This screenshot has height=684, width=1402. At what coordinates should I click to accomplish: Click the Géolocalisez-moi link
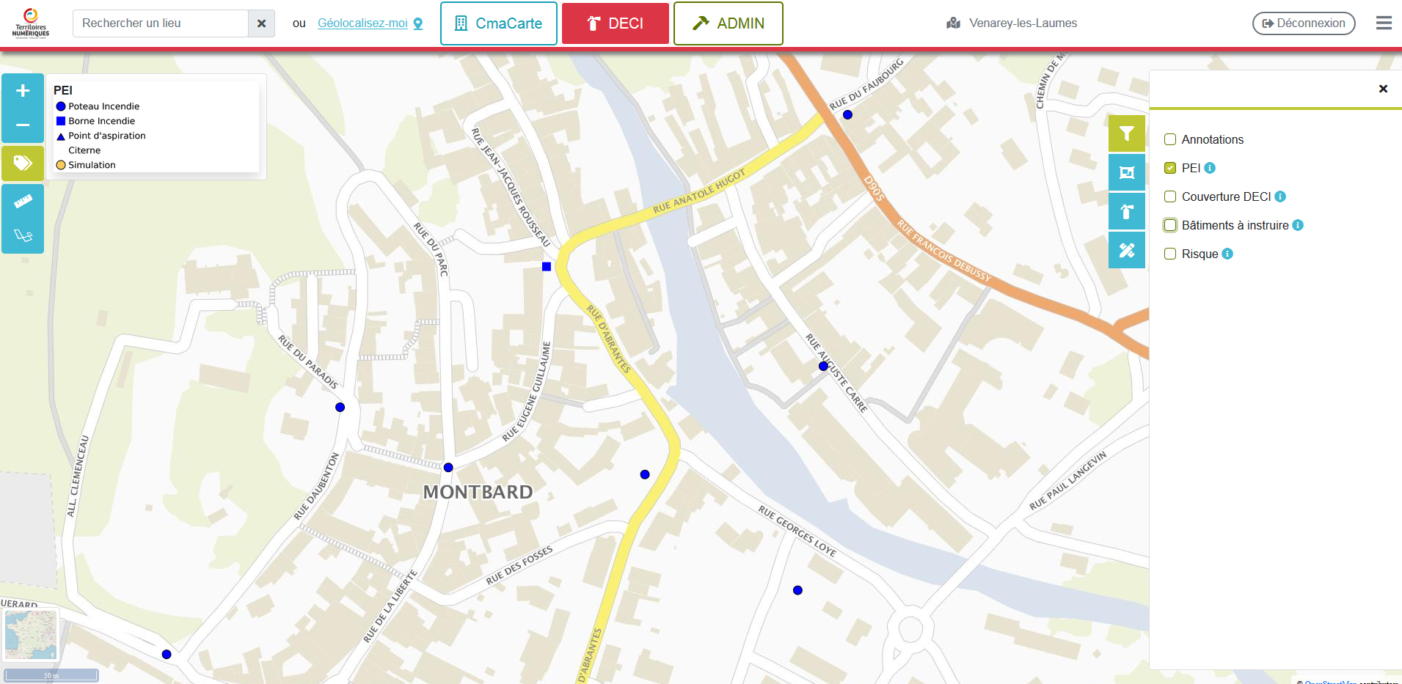pos(362,23)
